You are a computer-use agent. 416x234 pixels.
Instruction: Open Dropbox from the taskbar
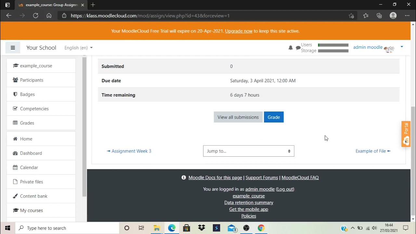click(201, 228)
